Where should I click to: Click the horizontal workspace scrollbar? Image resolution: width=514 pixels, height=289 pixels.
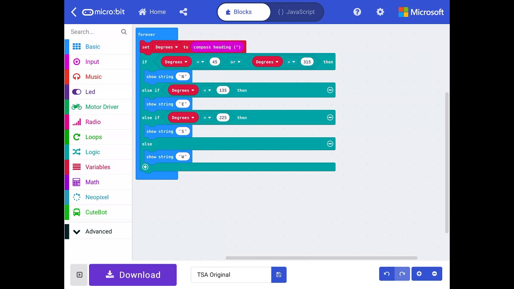coord(321,258)
